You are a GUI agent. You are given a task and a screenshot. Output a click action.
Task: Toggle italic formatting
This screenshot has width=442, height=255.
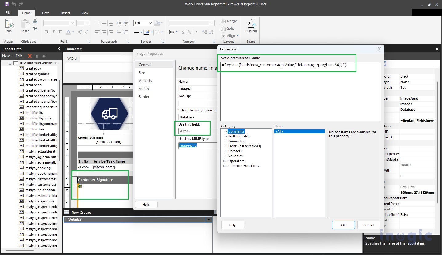coord(53,32)
